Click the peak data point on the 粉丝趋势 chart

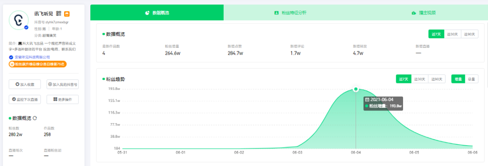tap(356, 89)
